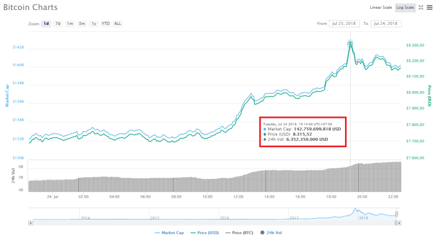Click the $8.300,00 price axis label
Viewport: 435px width, 237px height.
pos(415,45)
